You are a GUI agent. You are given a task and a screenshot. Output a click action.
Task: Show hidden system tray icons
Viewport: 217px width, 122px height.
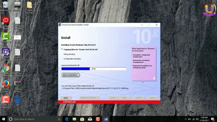(x=185, y=119)
